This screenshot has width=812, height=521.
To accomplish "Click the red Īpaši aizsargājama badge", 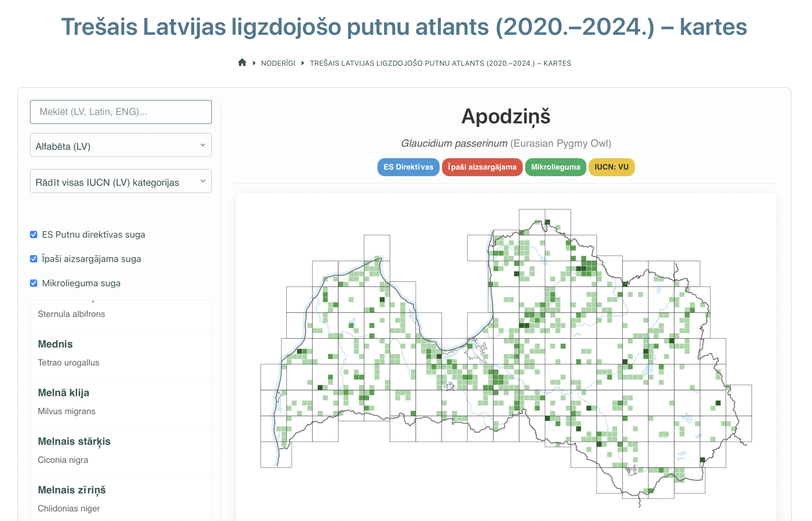I will (x=482, y=167).
